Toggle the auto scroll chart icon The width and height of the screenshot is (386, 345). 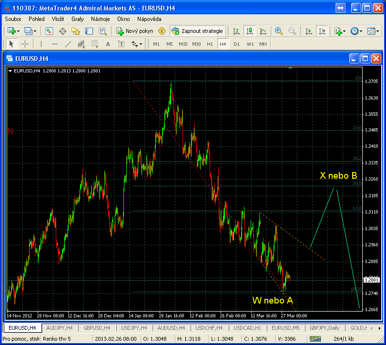pos(308,31)
